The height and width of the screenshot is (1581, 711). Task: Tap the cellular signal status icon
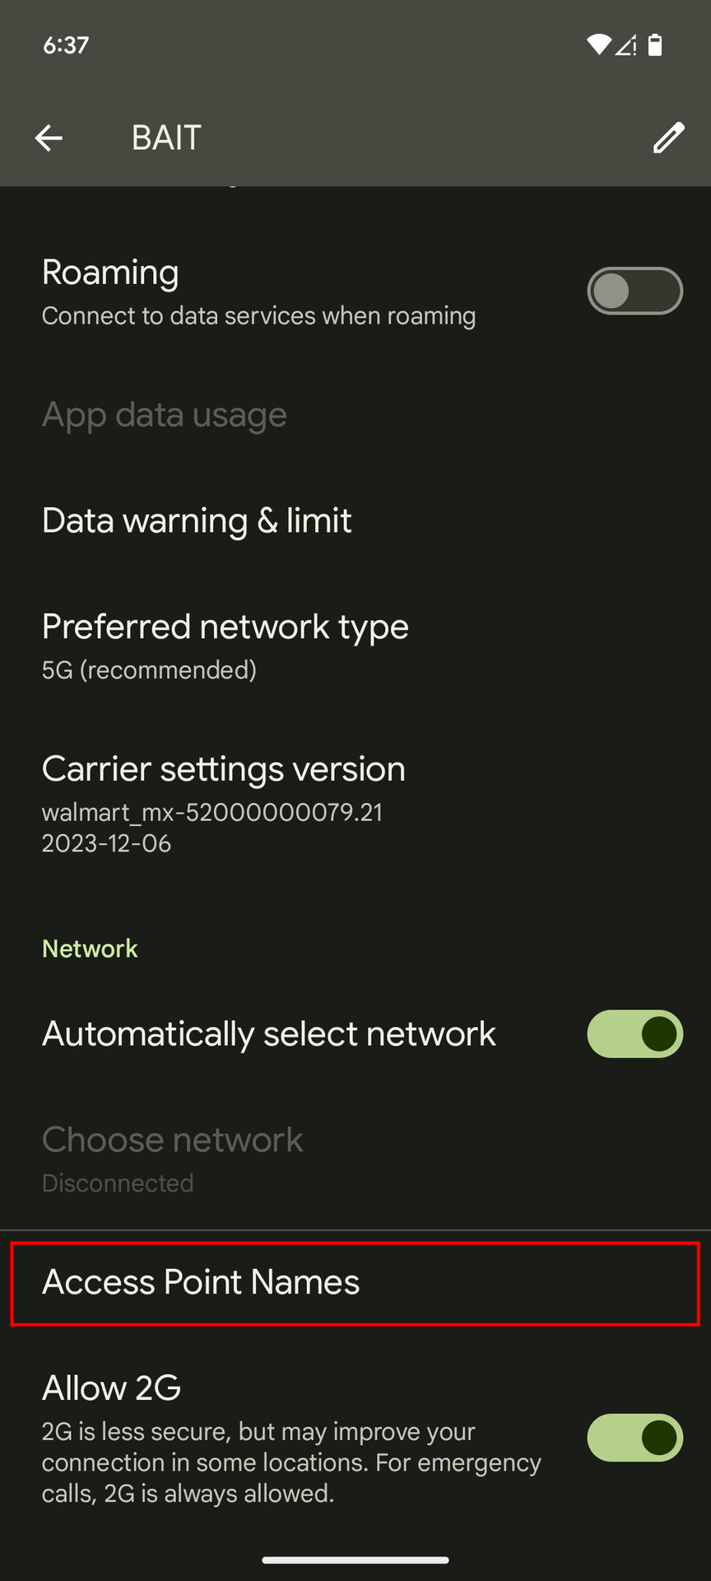[x=626, y=44]
